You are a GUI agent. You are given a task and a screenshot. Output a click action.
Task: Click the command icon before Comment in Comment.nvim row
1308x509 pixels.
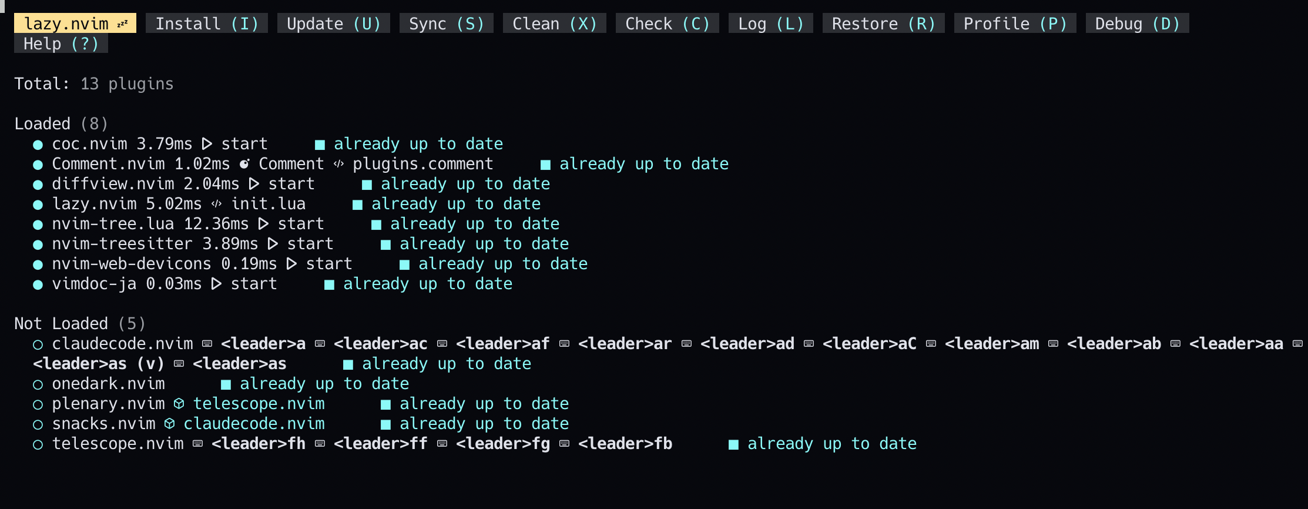point(244,164)
